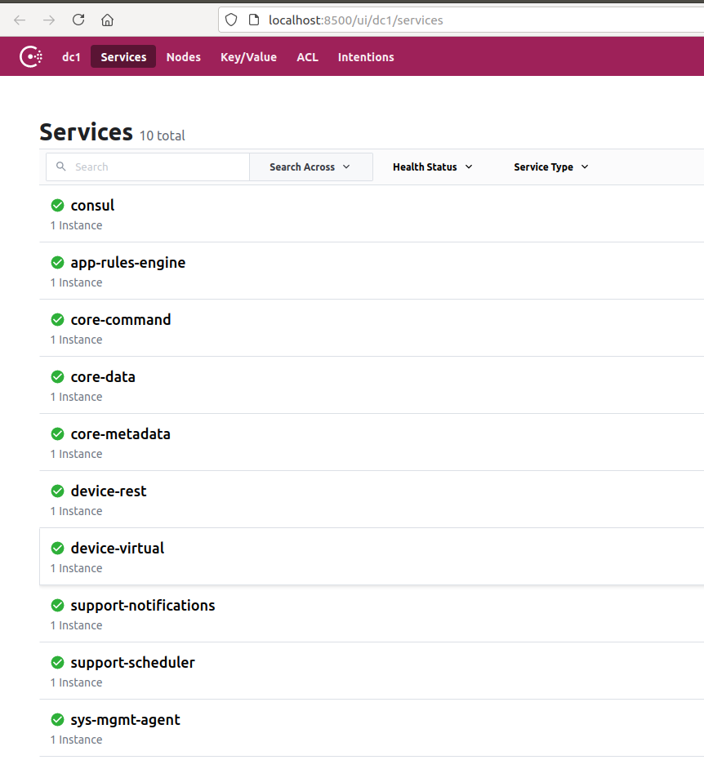Open the core-data service
Screen dimensions: 704x760
(103, 377)
